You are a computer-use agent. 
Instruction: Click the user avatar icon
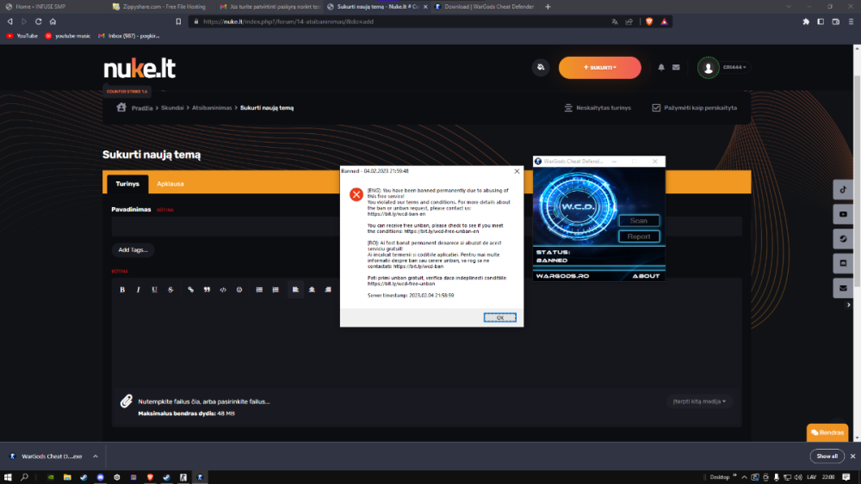pyautogui.click(x=709, y=67)
